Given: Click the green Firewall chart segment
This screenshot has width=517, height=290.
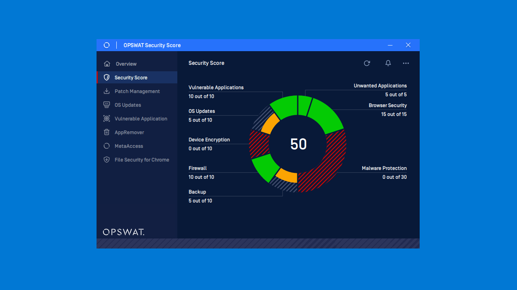Looking at the screenshot, I should [x=265, y=167].
